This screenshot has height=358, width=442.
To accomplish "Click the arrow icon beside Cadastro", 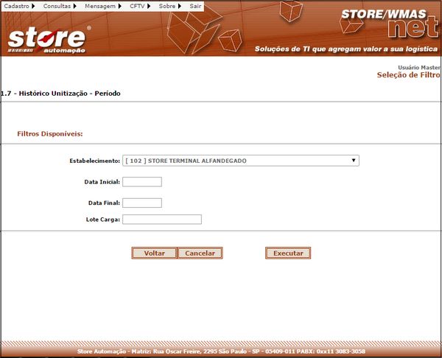I will 33,6.
